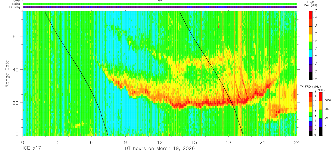Click the x-axis tick label '6'
The height and width of the screenshot is (154, 334).
[x=91, y=142]
